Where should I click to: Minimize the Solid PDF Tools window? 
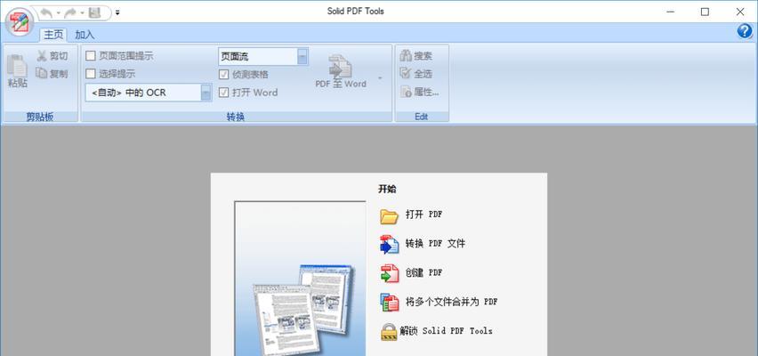pyautogui.click(x=670, y=12)
